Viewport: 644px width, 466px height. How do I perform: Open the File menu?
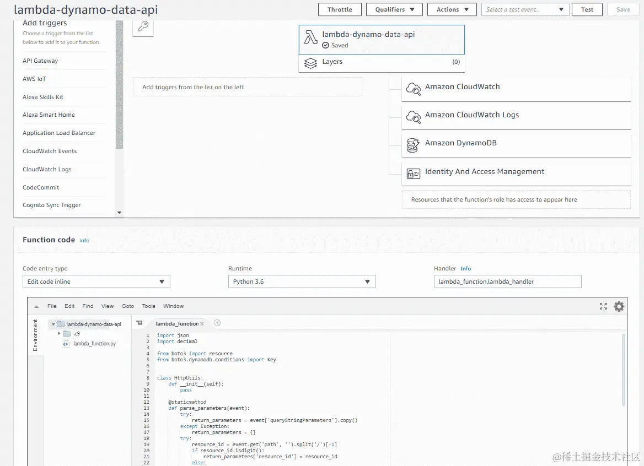52,306
